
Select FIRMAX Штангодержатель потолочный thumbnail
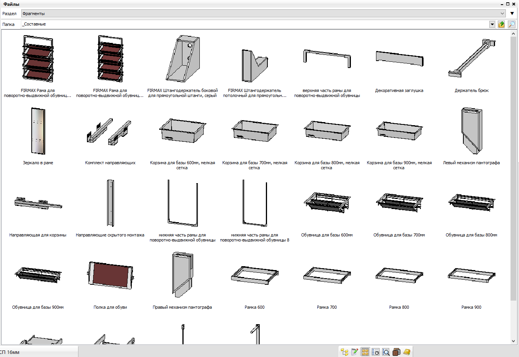(255, 66)
